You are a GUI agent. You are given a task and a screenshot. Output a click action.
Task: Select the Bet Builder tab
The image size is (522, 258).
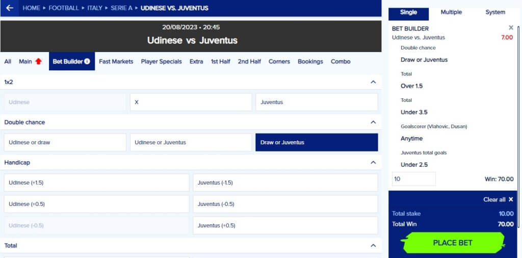coord(71,61)
